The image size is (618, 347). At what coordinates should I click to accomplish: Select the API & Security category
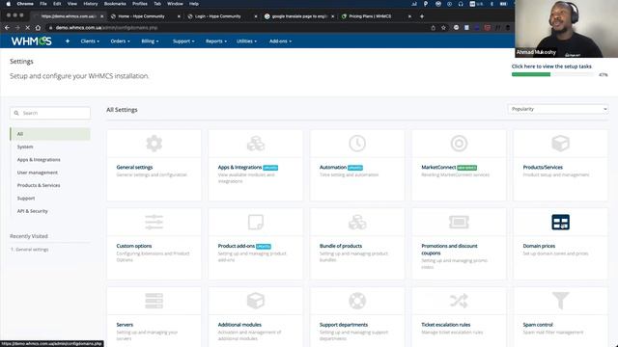32,211
